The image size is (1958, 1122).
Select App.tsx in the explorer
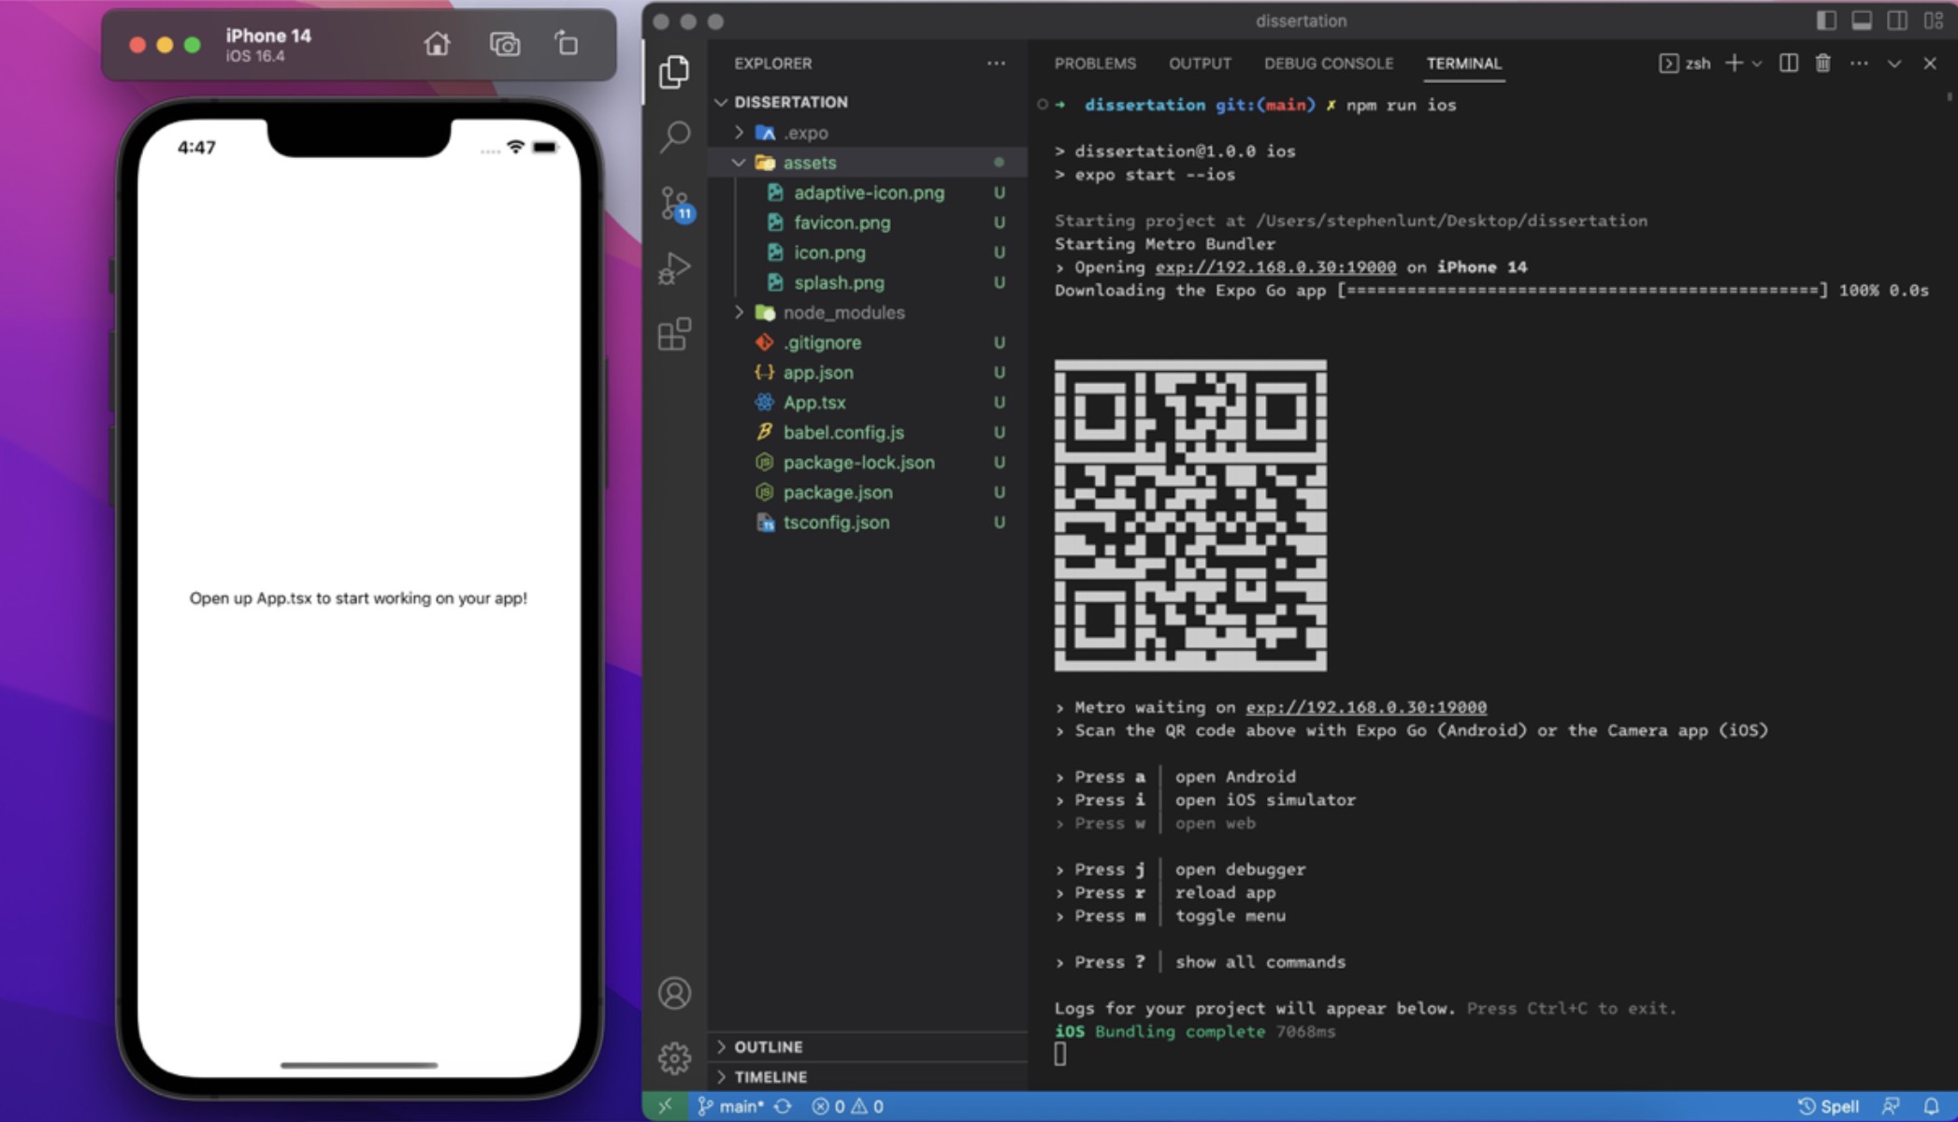click(x=814, y=402)
